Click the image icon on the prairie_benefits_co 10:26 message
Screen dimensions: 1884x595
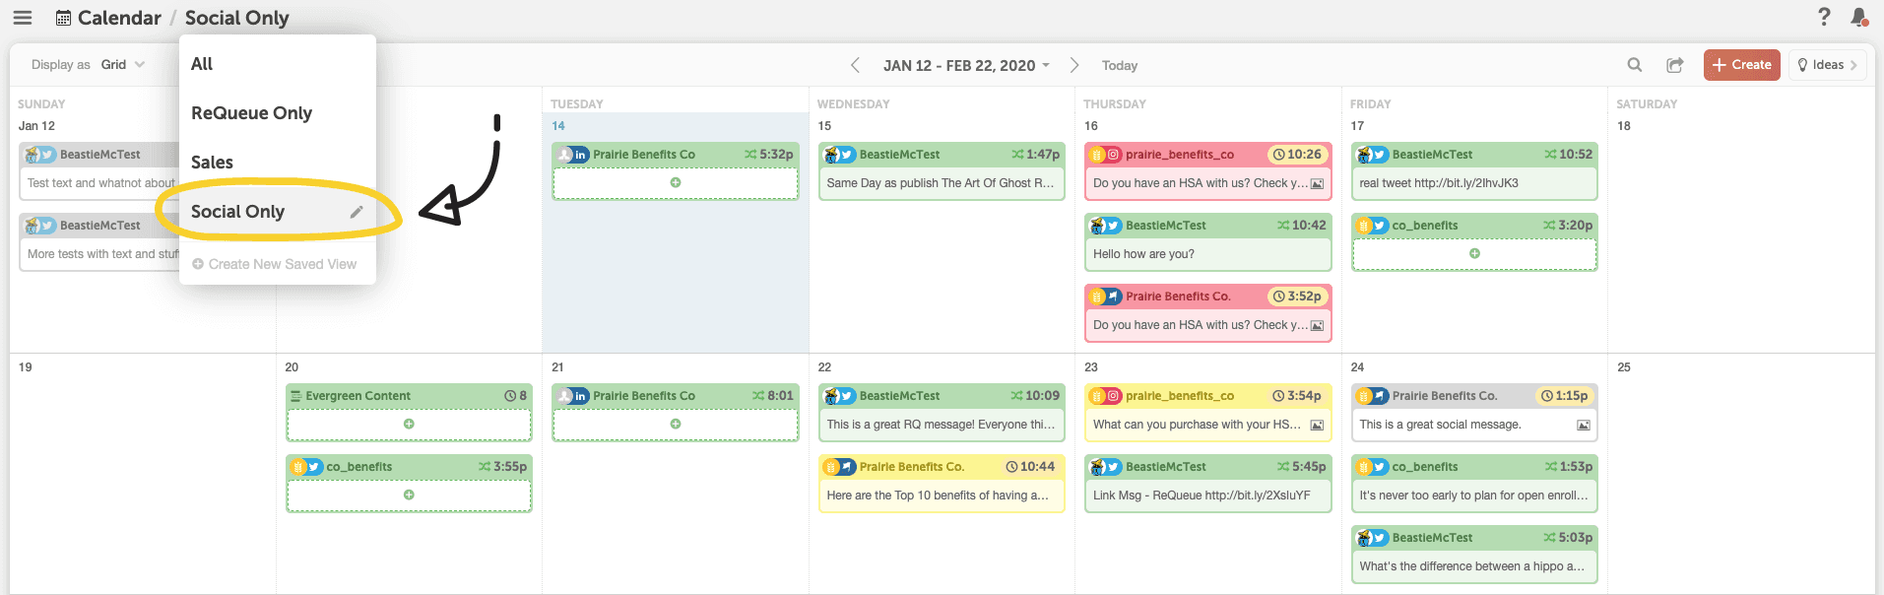1317,183
